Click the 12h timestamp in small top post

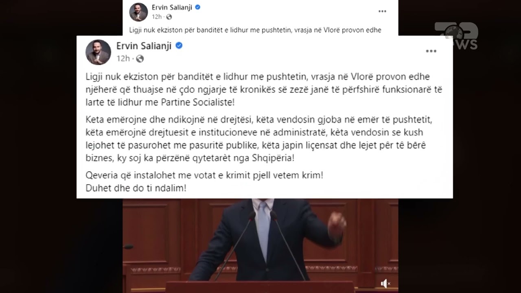(157, 17)
